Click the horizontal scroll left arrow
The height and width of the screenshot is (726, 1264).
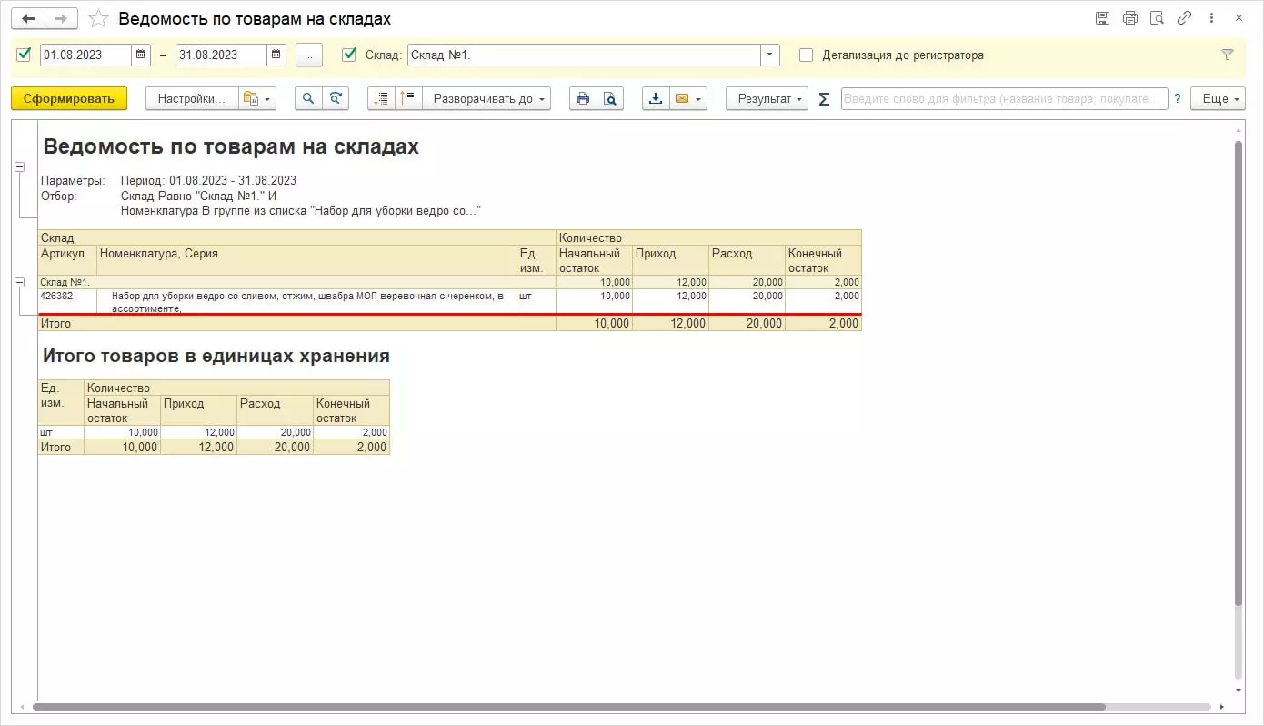(x=23, y=707)
